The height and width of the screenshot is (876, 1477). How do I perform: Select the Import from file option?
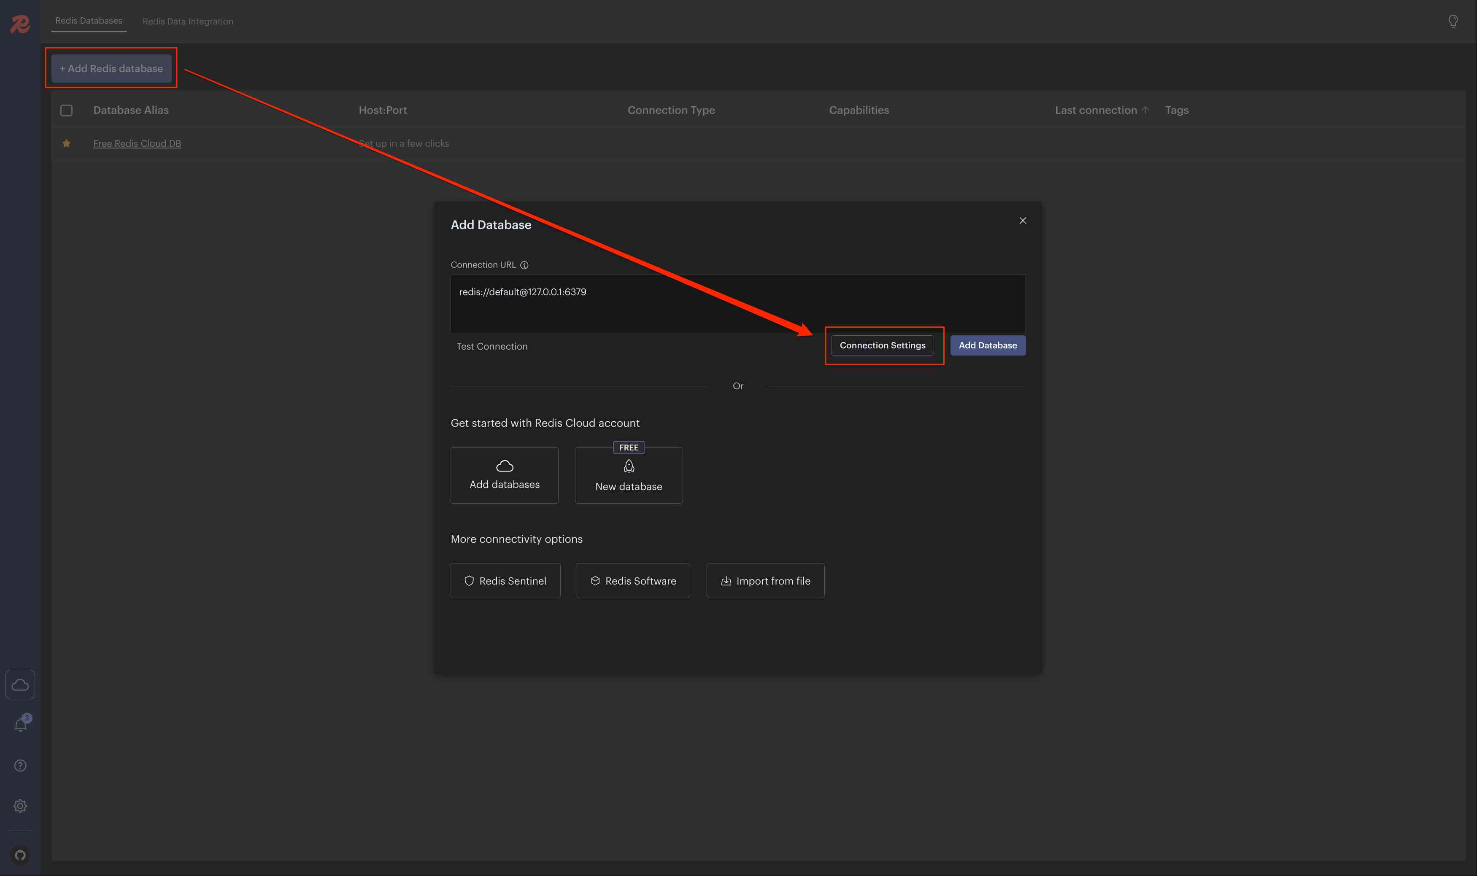[765, 581]
